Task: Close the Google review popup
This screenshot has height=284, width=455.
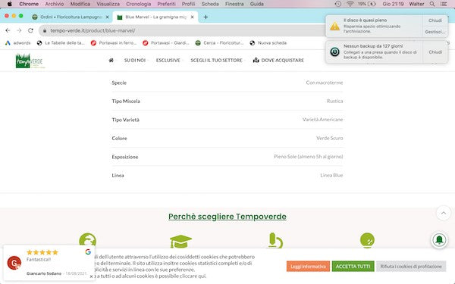Action: [91, 276]
